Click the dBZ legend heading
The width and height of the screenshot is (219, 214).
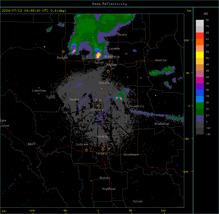(206, 14)
